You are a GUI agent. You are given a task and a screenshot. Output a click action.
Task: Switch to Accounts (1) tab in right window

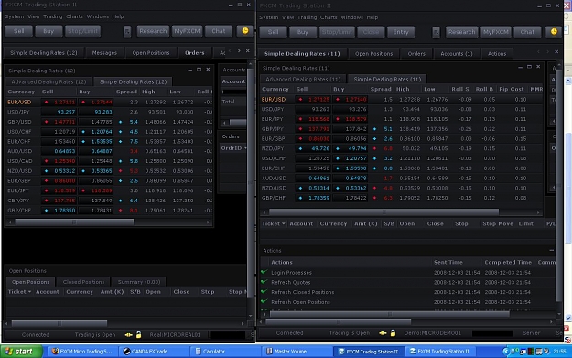pyautogui.click(x=457, y=54)
